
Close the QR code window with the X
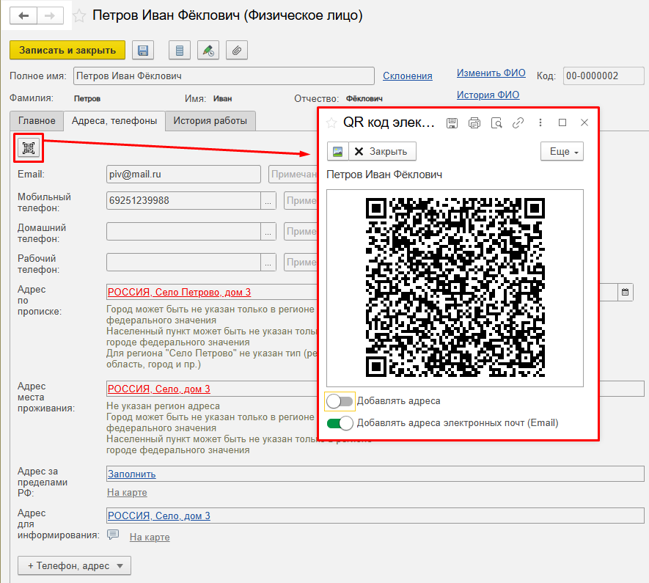tap(584, 122)
